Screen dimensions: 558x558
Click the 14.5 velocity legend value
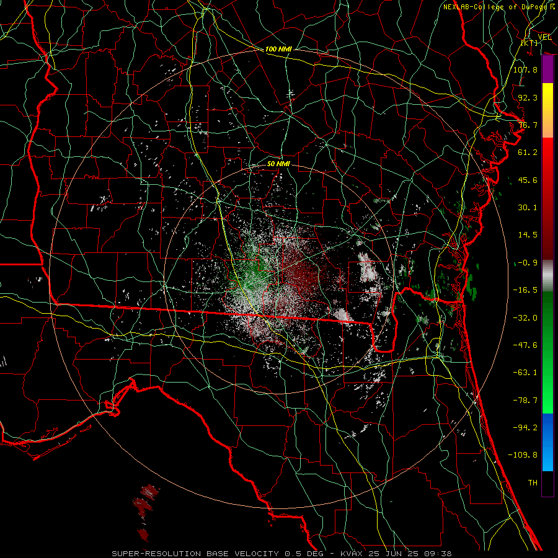(528, 235)
